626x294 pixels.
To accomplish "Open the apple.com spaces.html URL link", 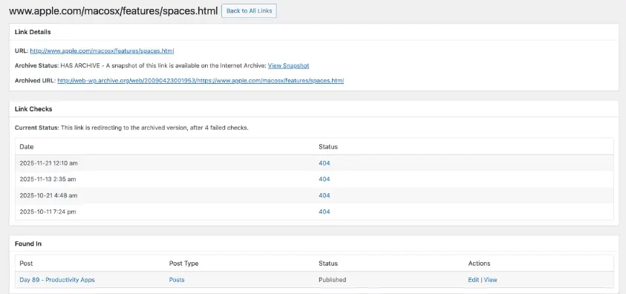I will pos(102,51).
